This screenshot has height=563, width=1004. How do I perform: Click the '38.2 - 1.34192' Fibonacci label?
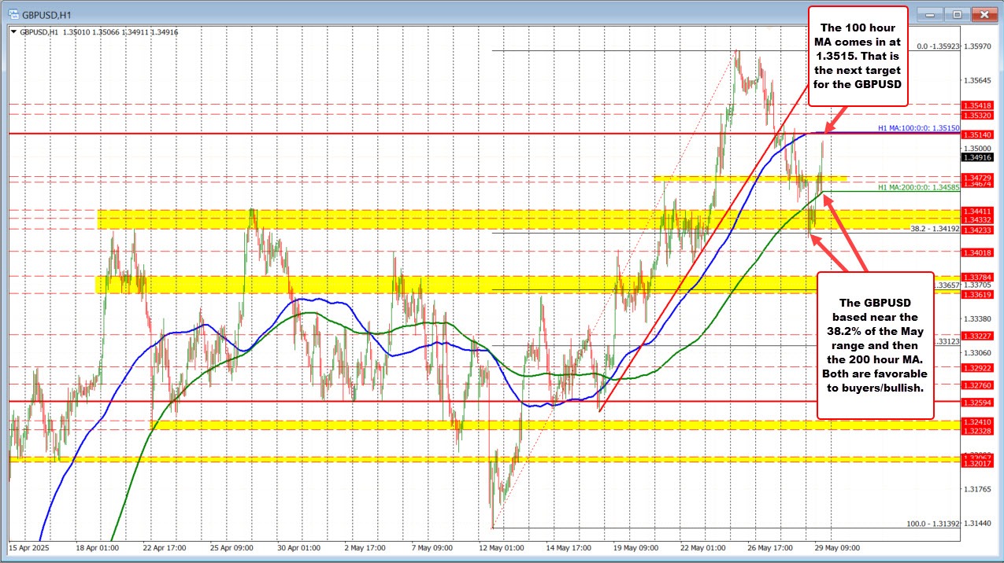pos(934,230)
